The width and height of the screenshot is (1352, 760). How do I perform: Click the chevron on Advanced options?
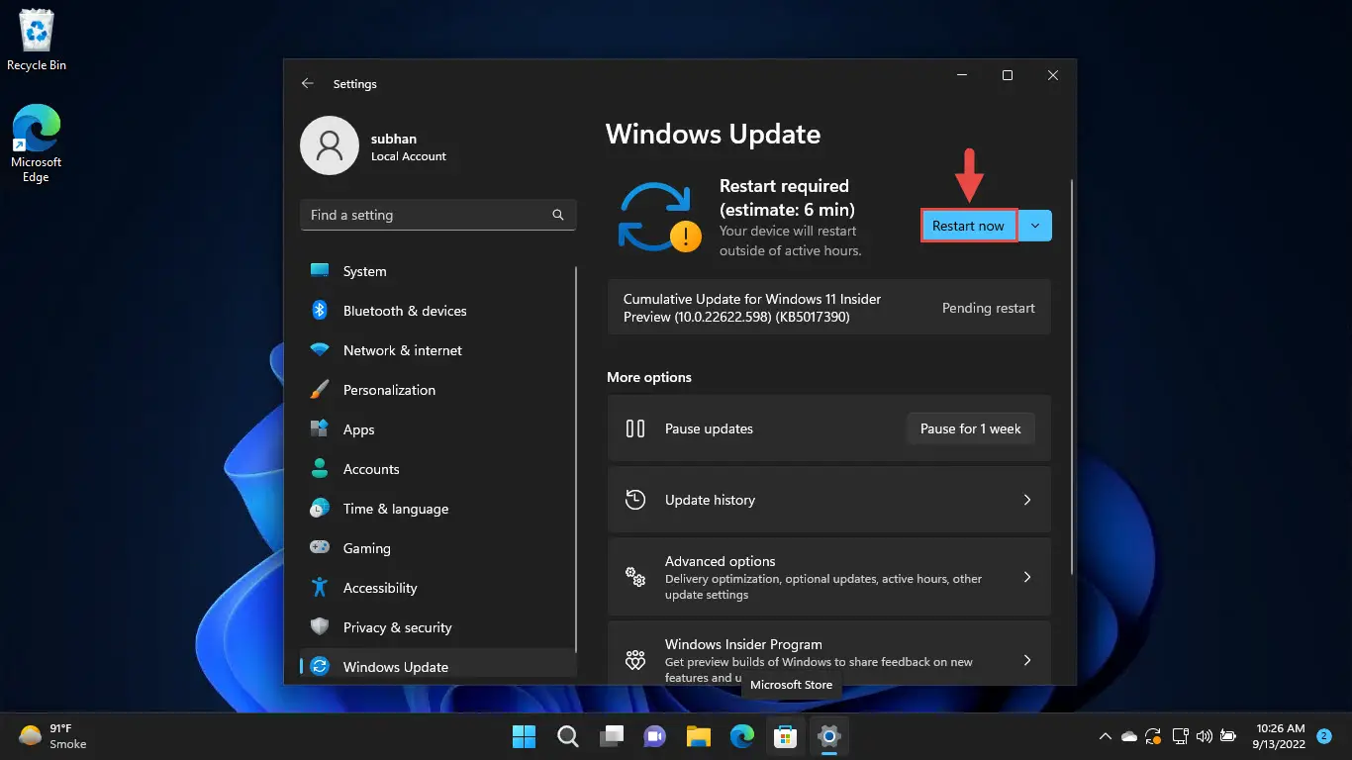coord(1027,577)
